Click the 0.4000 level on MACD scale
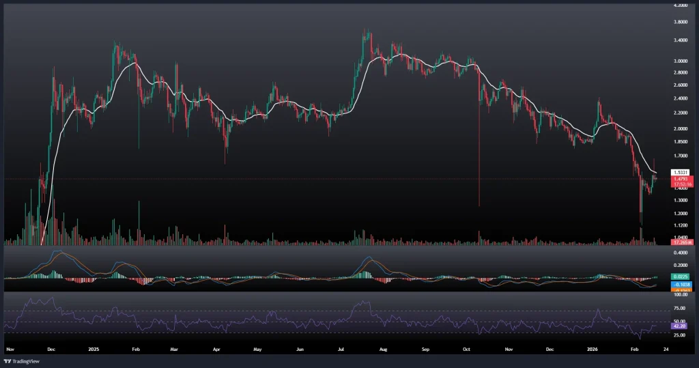699x368 pixels. [681, 252]
